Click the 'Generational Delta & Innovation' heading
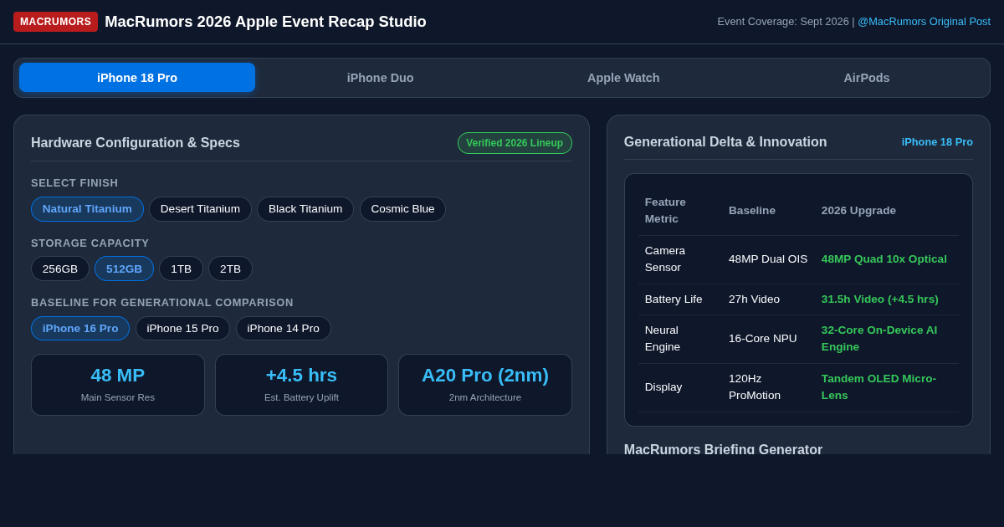 (725, 142)
